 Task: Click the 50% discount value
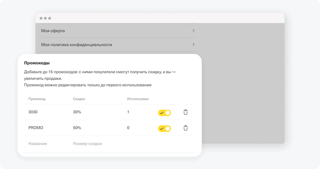pos(77,128)
